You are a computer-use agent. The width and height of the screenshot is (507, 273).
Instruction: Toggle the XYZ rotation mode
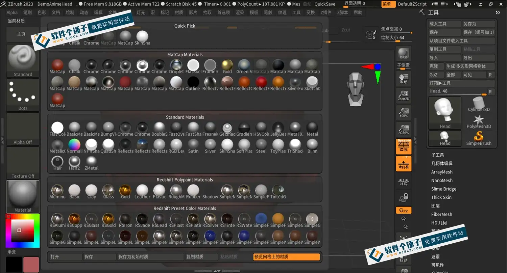point(404,210)
